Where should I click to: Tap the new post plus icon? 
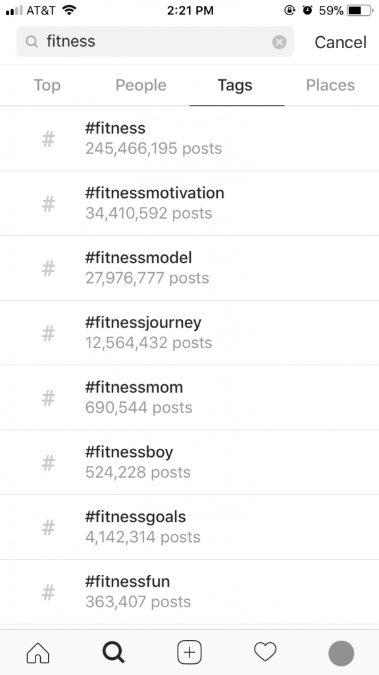(x=189, y=652)
